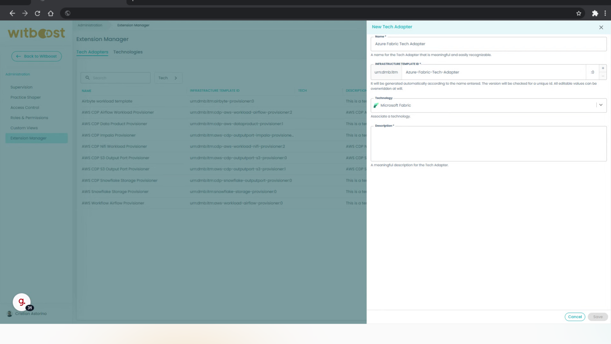Click into the Description text area

coord(488,144)
